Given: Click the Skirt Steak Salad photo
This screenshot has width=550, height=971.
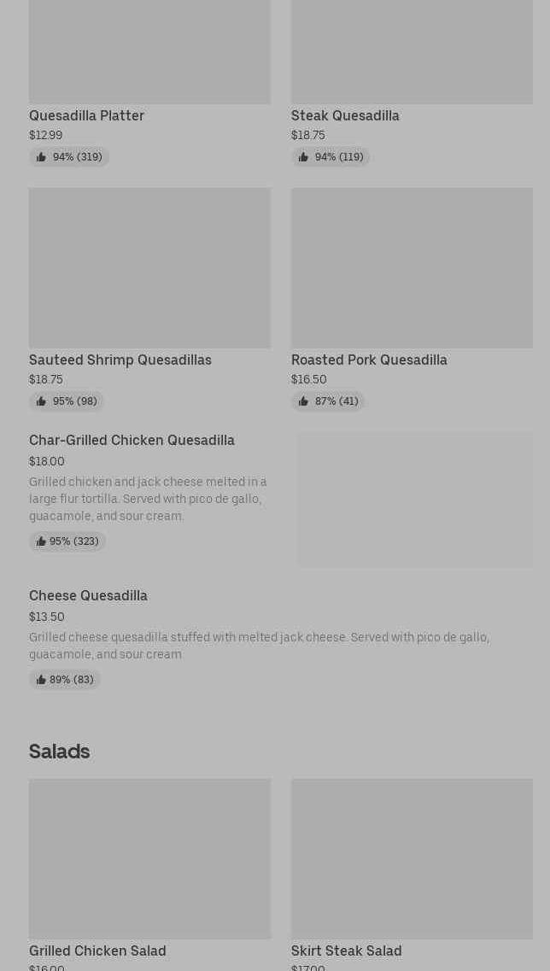Looking at the screenshot, I should [x=412, y=858].
